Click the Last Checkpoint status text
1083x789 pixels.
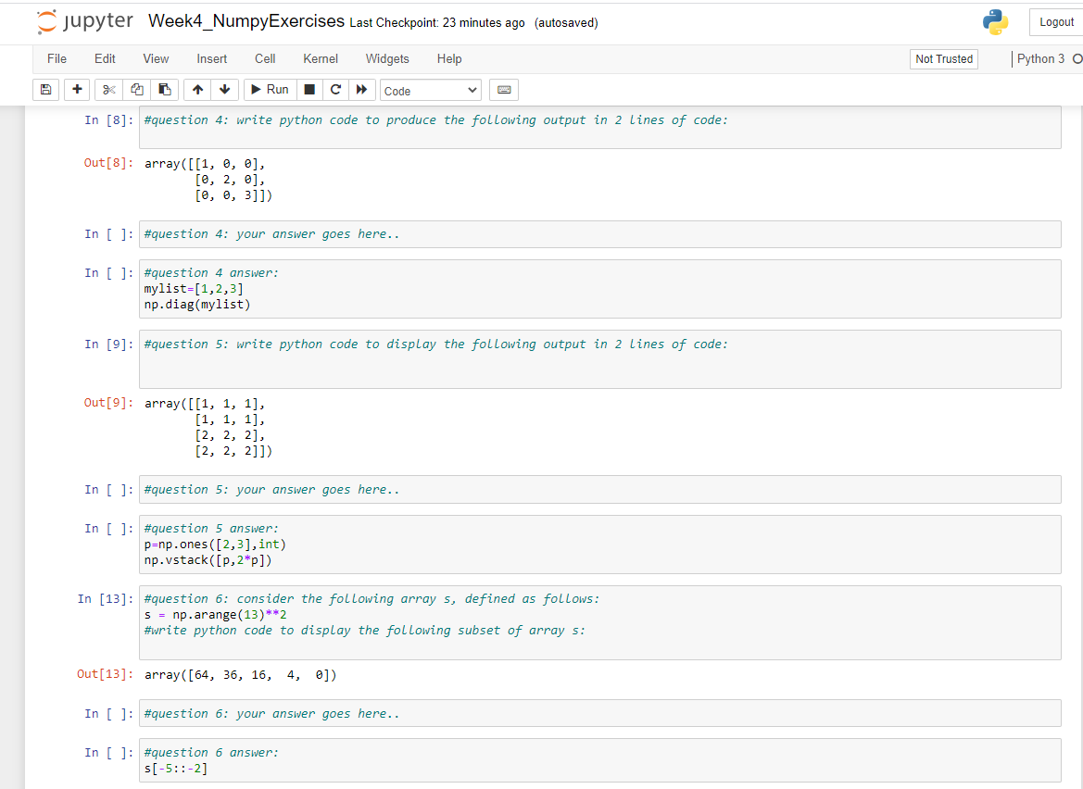tap(436, 23)
